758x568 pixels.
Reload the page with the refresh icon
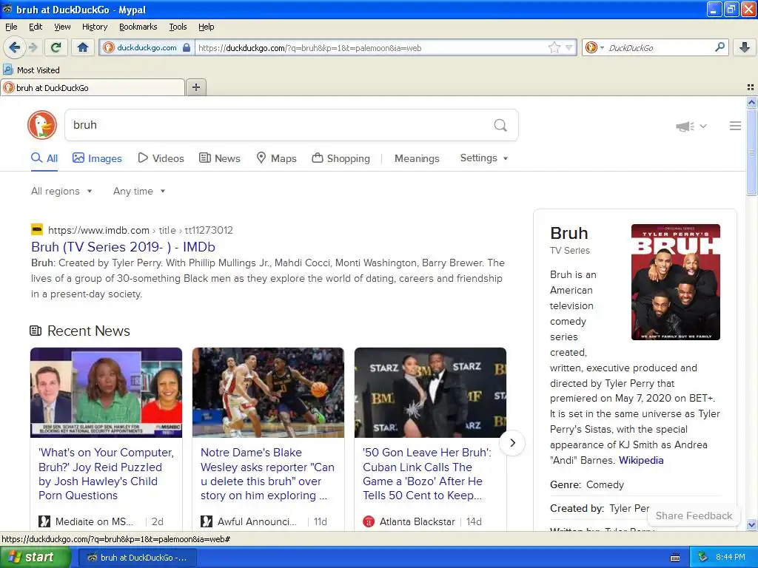coord(56,47)
